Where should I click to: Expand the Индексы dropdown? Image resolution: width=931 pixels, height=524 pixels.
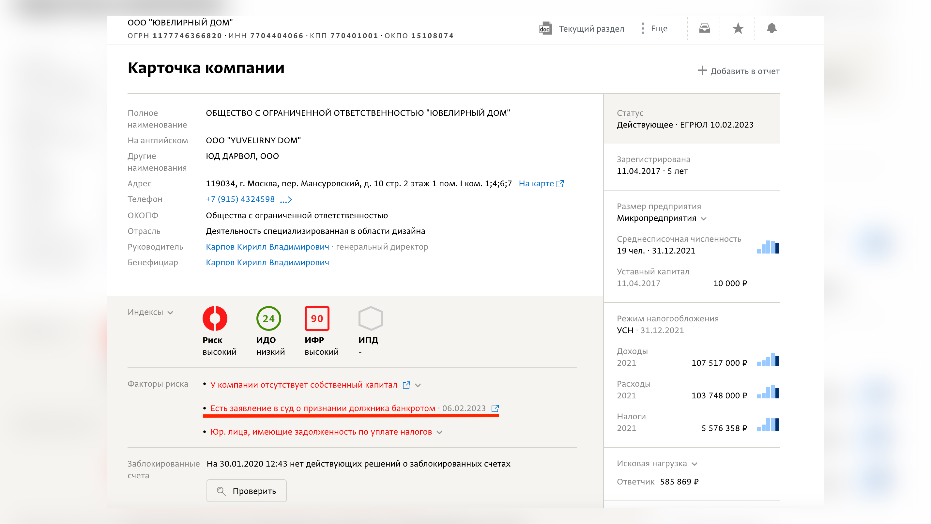151,312
